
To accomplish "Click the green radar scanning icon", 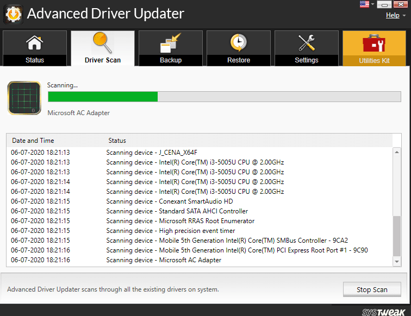I will (24, 98).
